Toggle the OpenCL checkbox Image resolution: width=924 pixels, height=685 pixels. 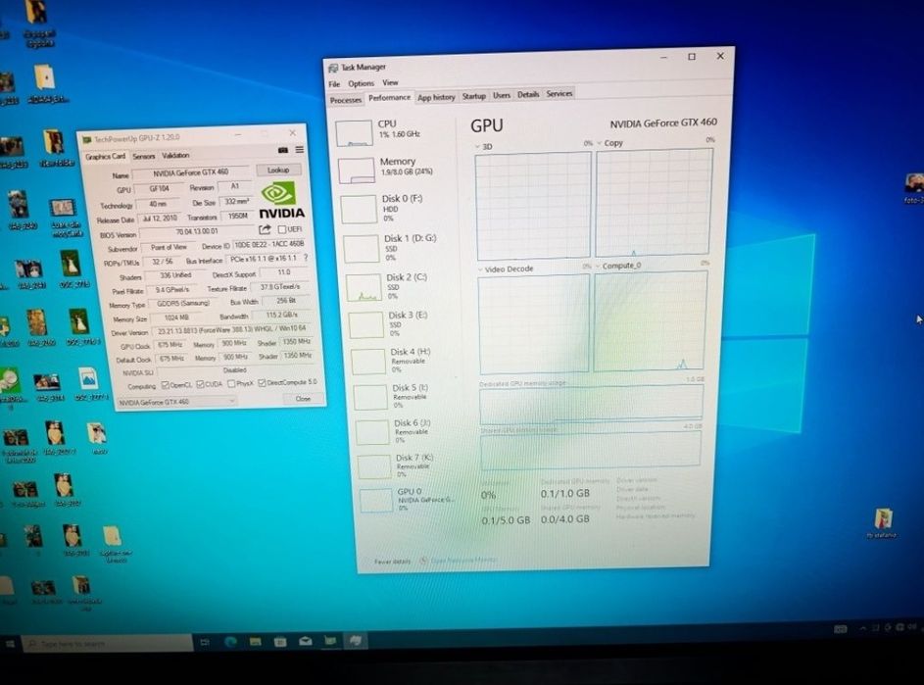pos(165,385)
